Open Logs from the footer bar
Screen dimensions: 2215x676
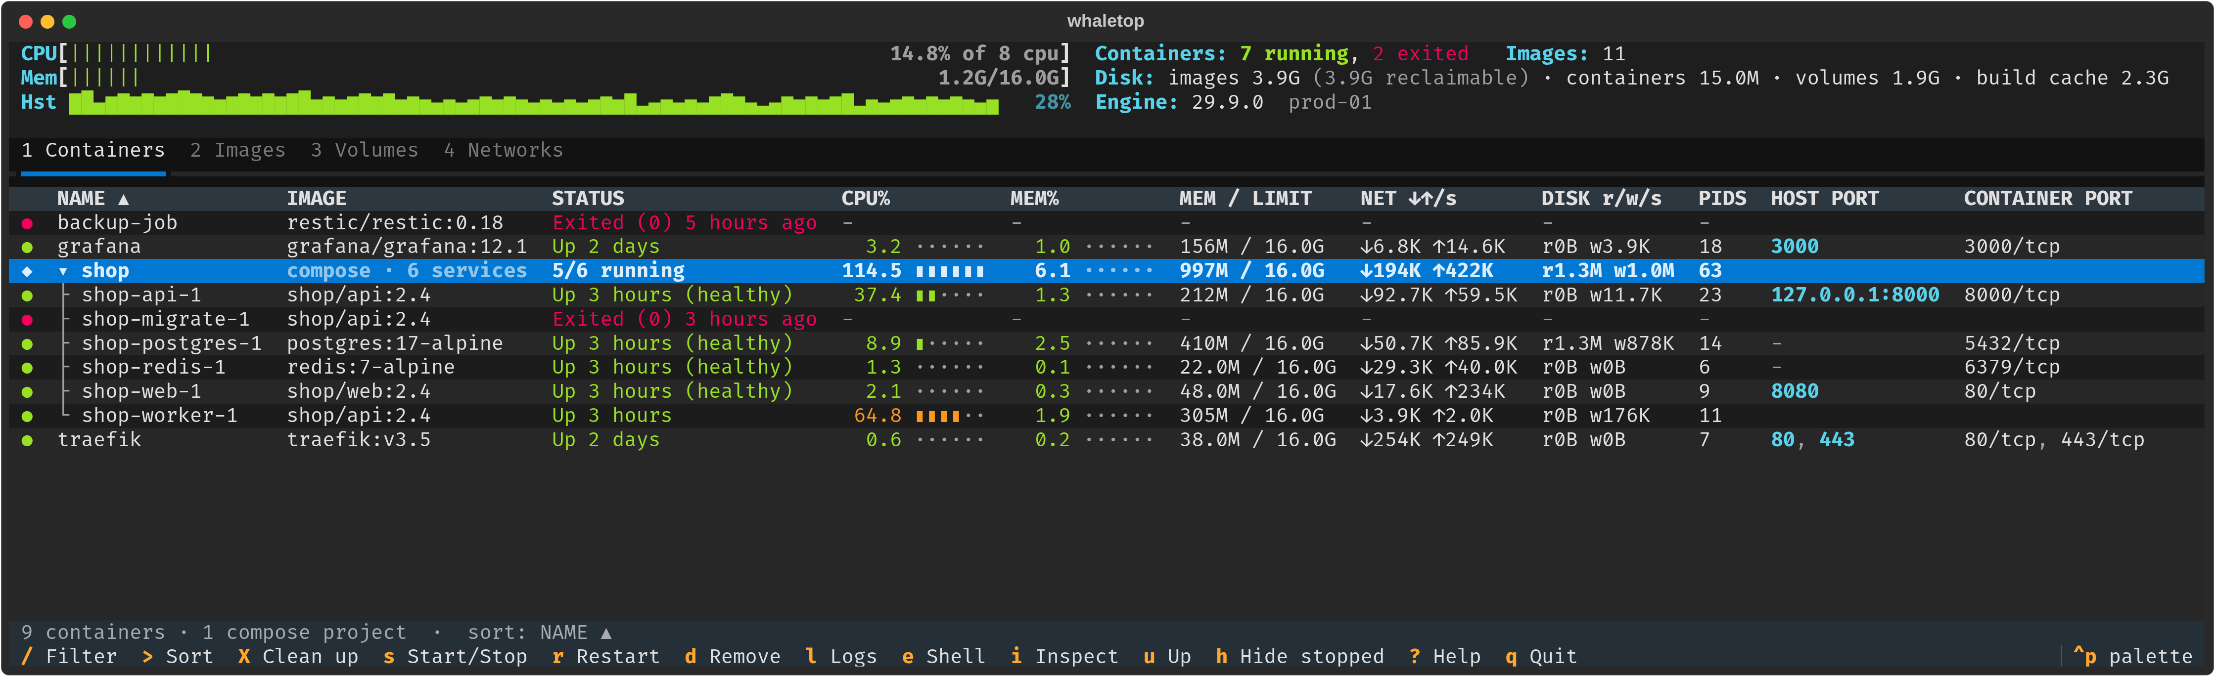pos(841,657)
